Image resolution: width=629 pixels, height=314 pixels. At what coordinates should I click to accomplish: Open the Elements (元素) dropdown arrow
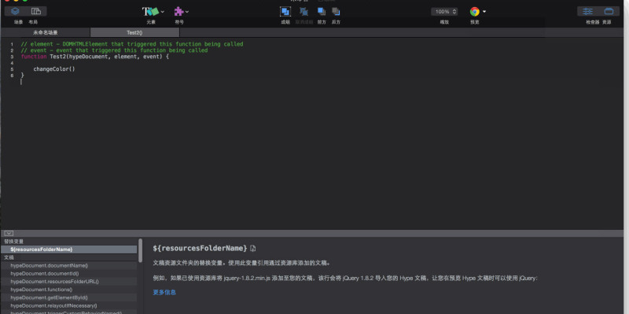[163, 12]
